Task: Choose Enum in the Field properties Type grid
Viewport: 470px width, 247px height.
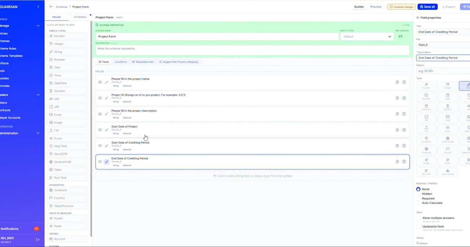Action: (x=448, y=129)
